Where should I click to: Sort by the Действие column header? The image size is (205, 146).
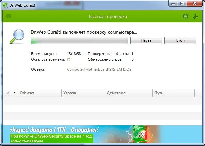129,93
